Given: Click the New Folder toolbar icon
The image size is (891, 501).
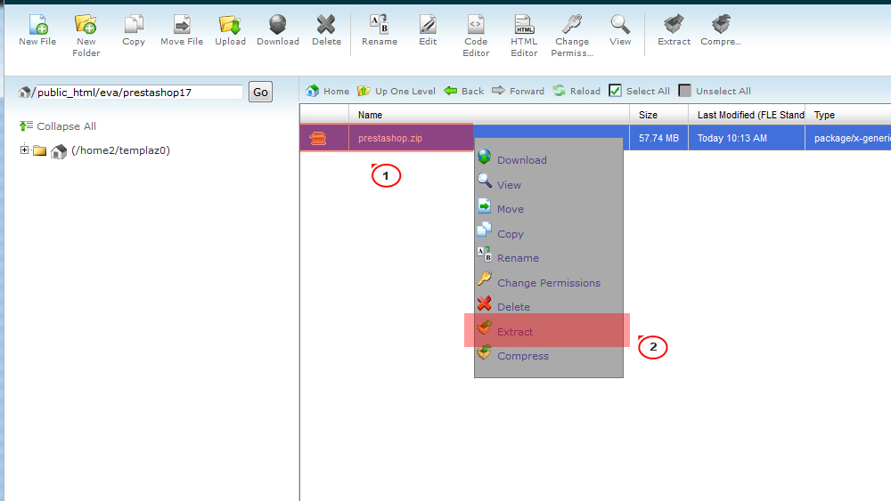Looking at the screenshot, I should coord(86,36).
